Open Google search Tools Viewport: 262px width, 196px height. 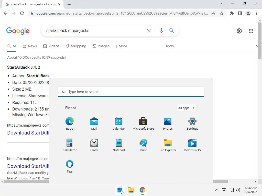[x=170, y=46]
